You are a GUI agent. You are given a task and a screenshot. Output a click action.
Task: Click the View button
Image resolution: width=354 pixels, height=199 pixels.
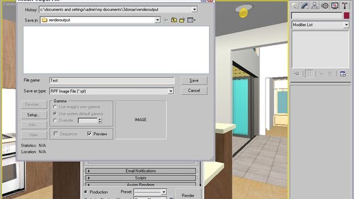point(34,135)
